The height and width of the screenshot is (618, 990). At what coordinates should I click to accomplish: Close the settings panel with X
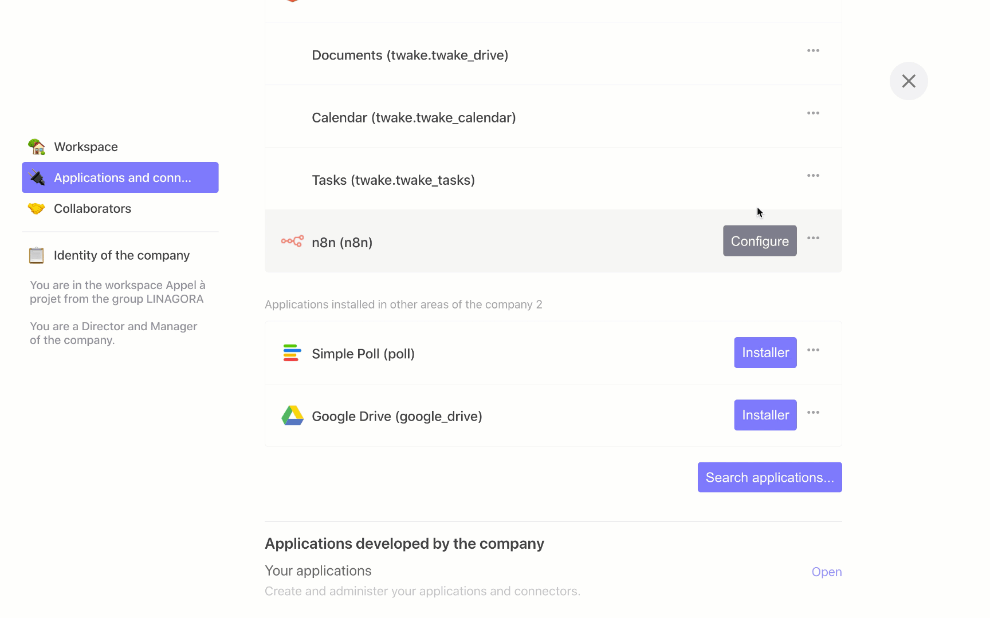click(x=909, y=81)
